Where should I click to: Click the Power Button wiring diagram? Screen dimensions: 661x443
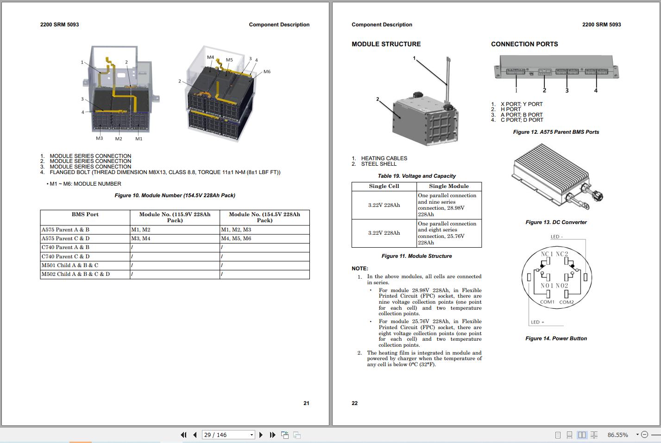tap(556, 281)
